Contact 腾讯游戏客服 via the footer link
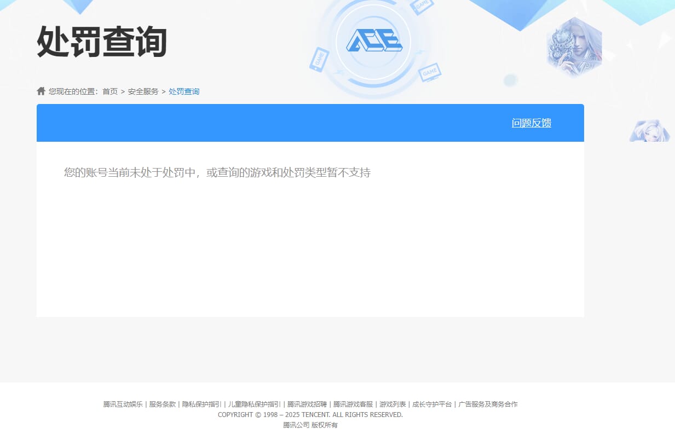 pyautogui.click(x=353, y=404)
